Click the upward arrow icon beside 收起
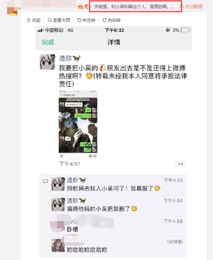 click(29, 20)
